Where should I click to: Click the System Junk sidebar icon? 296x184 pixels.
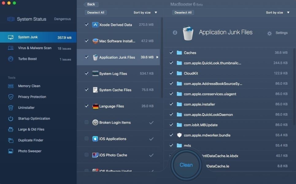11,37
